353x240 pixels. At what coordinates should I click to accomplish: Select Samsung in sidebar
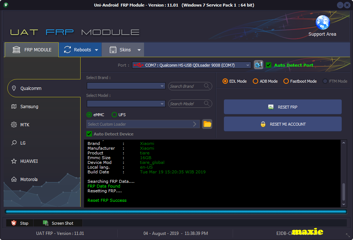click(x=42, y=106)
